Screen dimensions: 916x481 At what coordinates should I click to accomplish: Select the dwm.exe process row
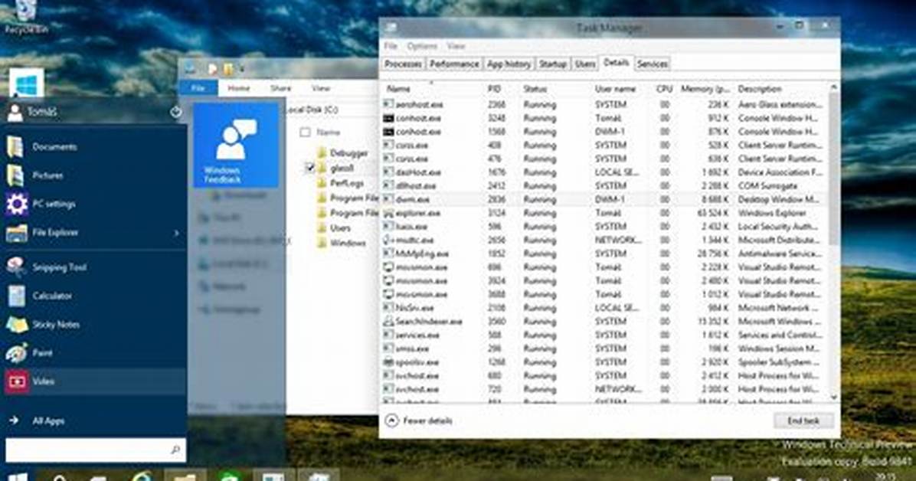click(x=604, y=199)
